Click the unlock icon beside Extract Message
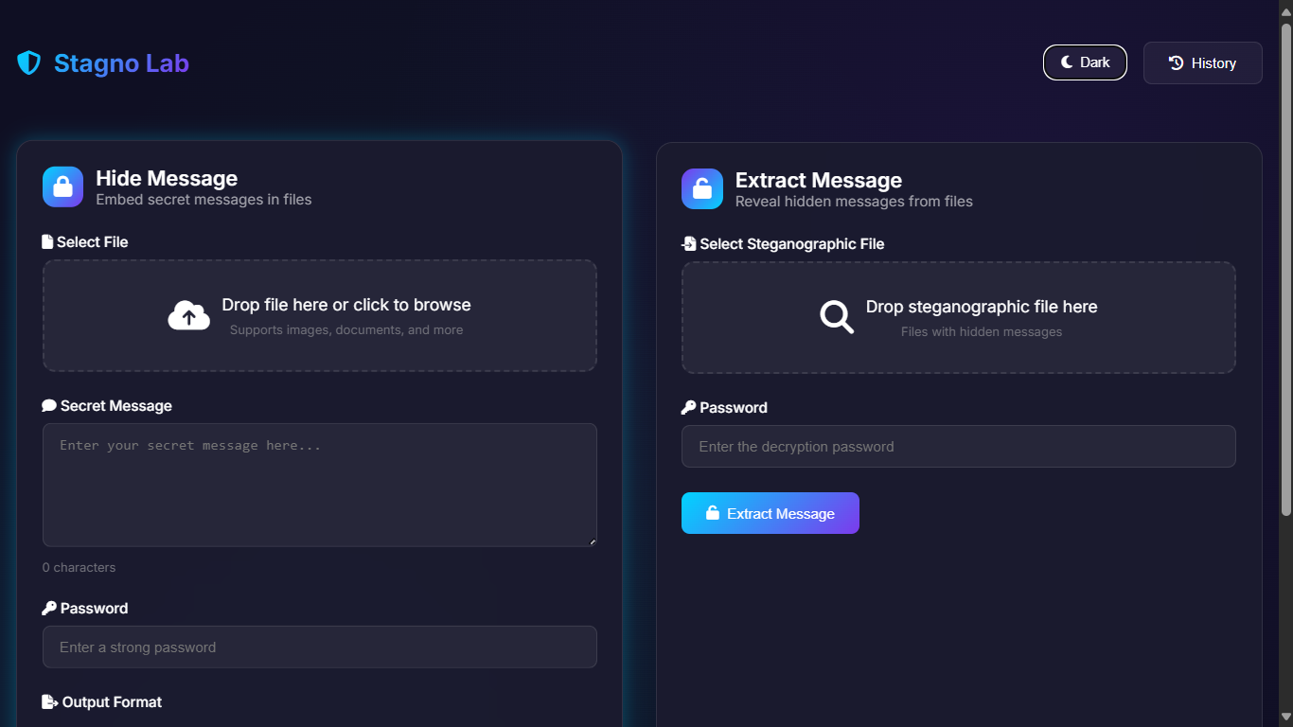The image size is (1293, 727). [702, 188]
